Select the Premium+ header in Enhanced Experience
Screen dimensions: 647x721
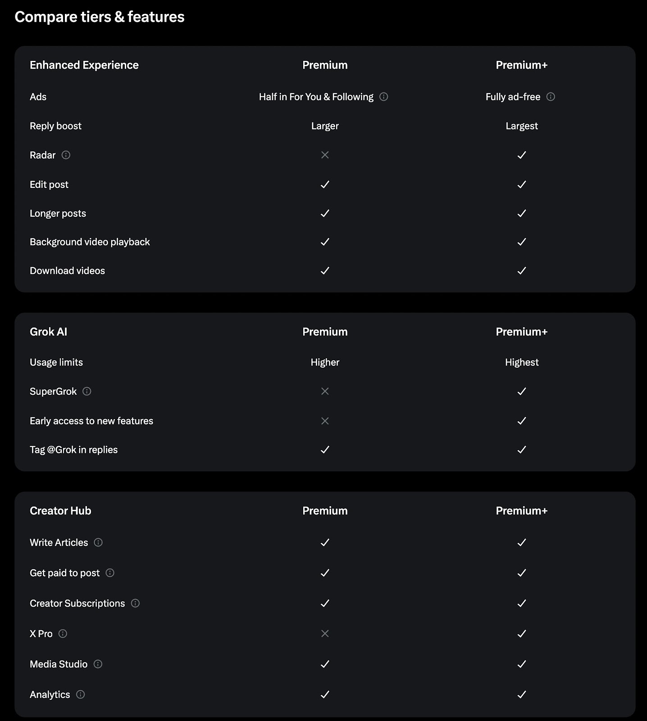522,65
